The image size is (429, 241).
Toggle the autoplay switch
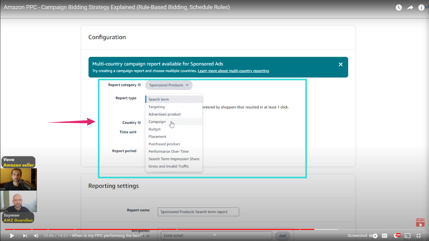coord(373,236)
